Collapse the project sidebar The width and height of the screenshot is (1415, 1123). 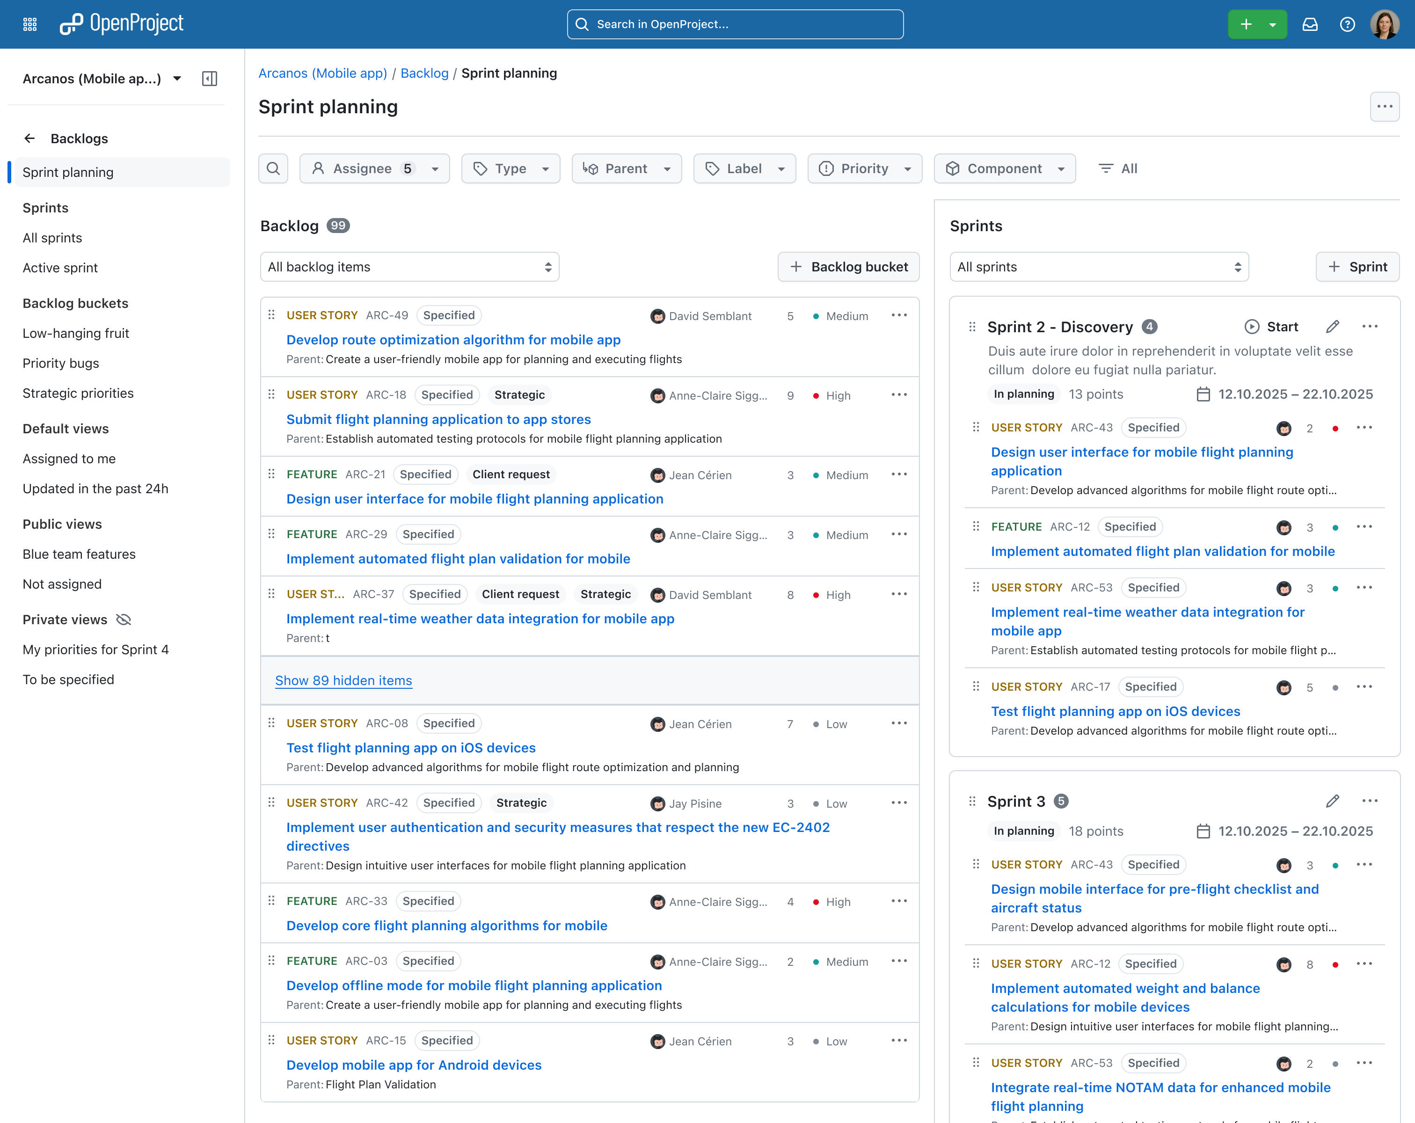pyautogui.click(x=210, y=78)
